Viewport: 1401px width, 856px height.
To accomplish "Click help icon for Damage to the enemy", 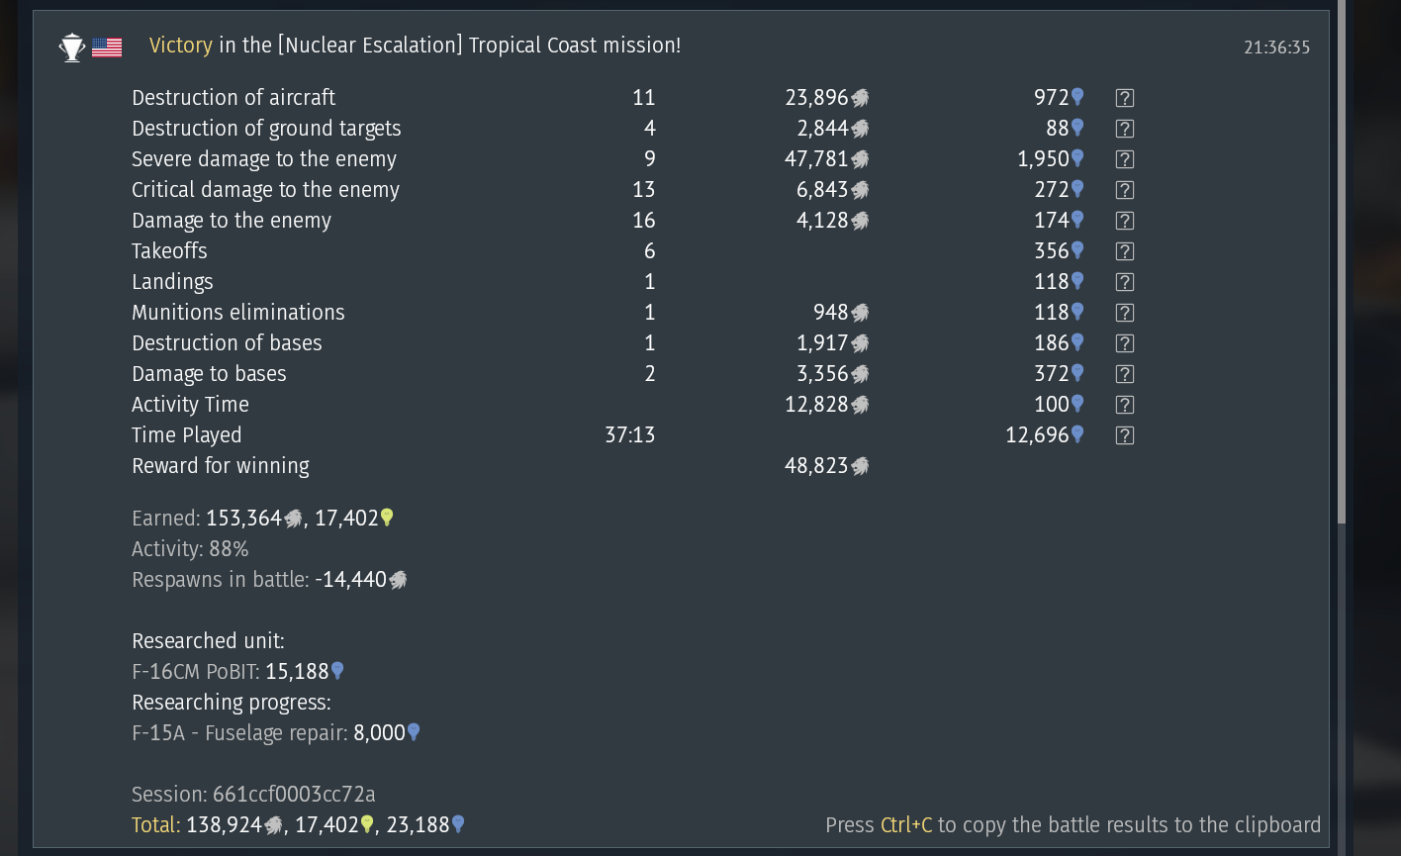I will click(1124, 221).
